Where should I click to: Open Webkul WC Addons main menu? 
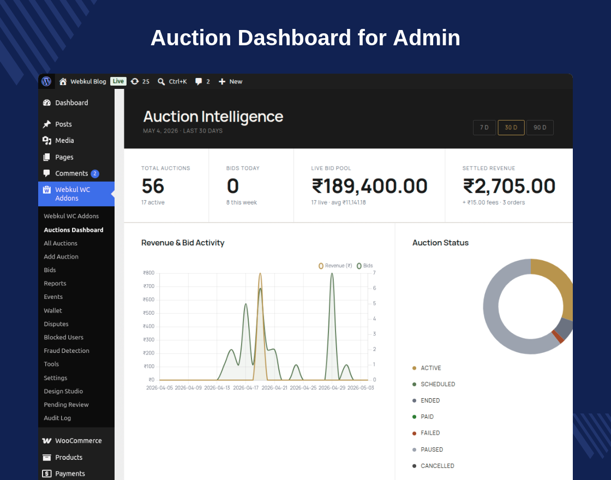(x=76, y=194)
